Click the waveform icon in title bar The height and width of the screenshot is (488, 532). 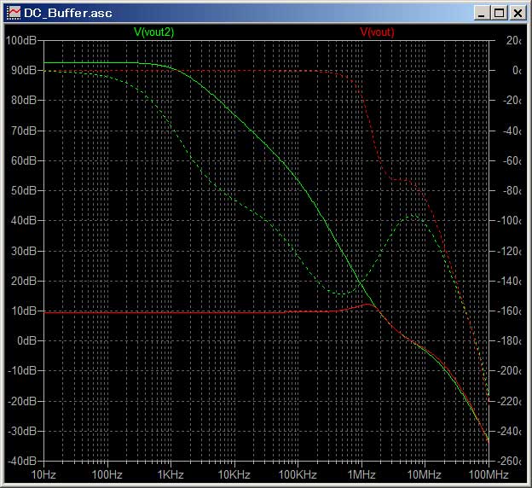(x=14, y=13)
